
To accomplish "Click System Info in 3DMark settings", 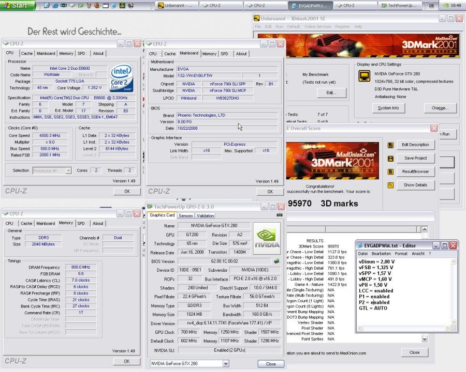I will pos(388,108).
